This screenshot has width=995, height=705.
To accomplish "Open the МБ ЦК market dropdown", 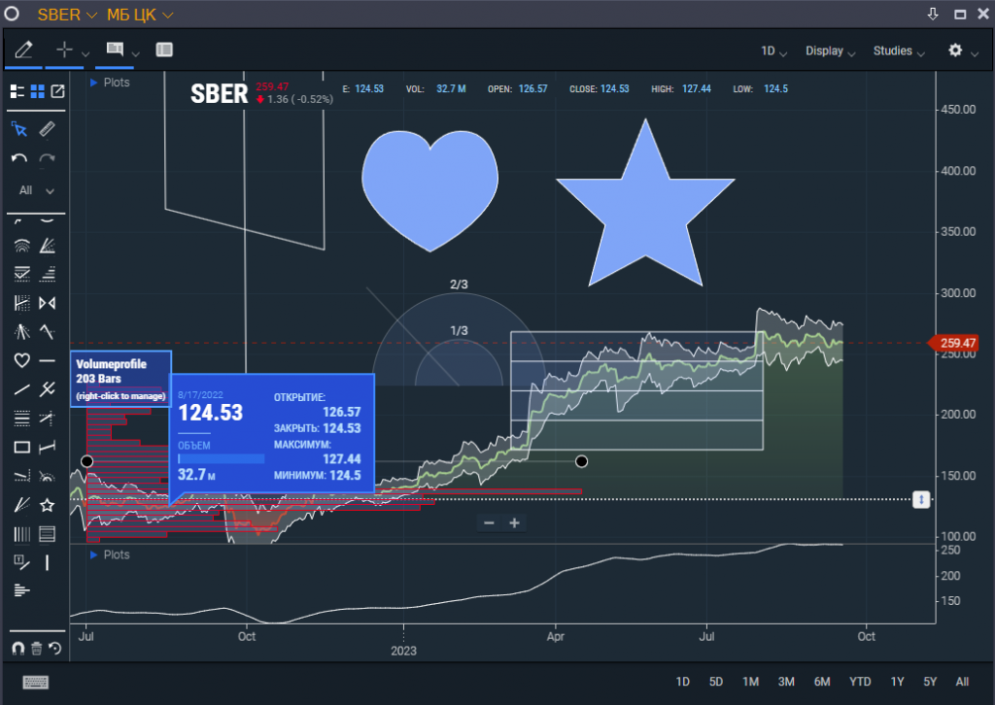I will (x=140, y=15).
